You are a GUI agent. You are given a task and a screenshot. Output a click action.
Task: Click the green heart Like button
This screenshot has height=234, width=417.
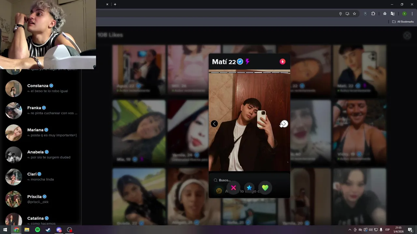[x=265, y=188]
